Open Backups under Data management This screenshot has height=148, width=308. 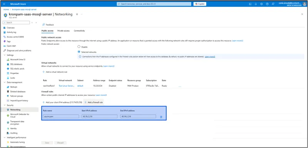[13, 87]
